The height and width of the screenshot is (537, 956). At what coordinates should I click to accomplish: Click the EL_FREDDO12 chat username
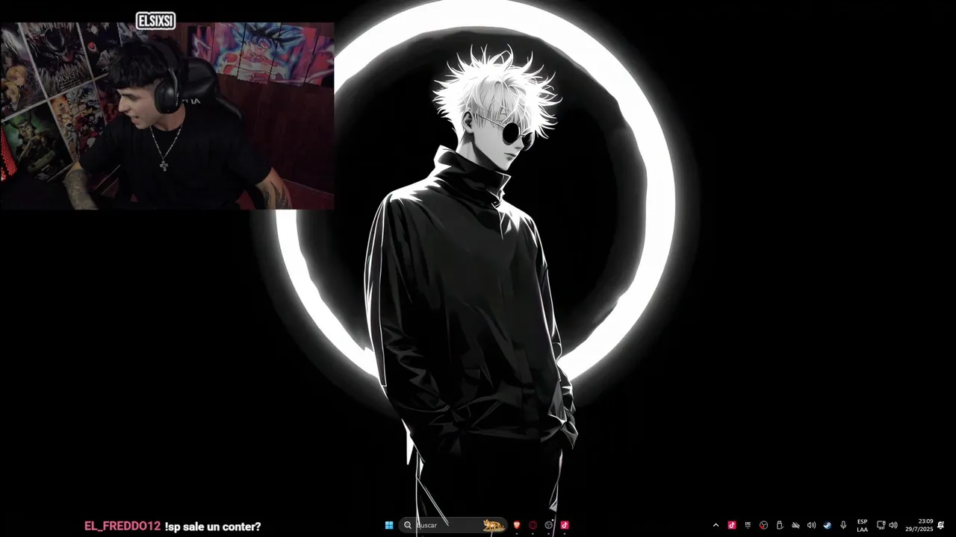(x=122, y=527)
